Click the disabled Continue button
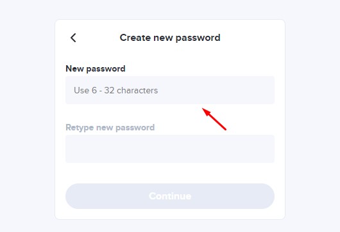This screenshot has width=340, height=232. tap(170, 196)
